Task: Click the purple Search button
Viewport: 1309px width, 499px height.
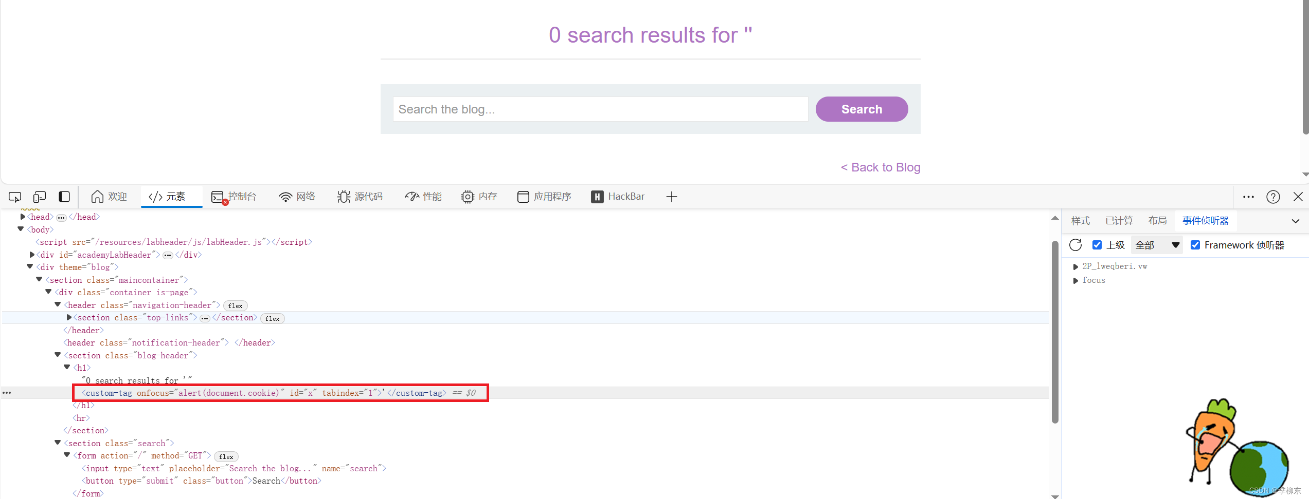Action: click(862, 109)
